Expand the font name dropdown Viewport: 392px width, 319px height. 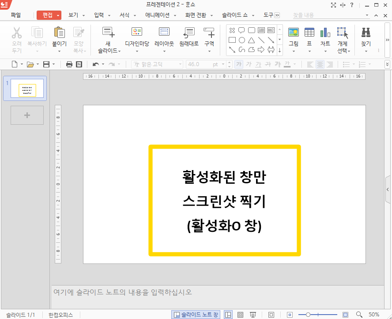(180, 64)
